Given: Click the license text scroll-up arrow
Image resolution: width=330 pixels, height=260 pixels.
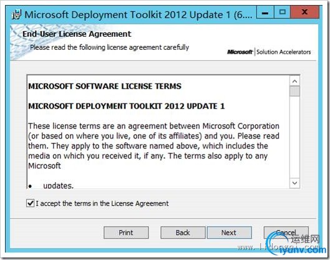Looking at the screenshot, I should click(294, 81).
